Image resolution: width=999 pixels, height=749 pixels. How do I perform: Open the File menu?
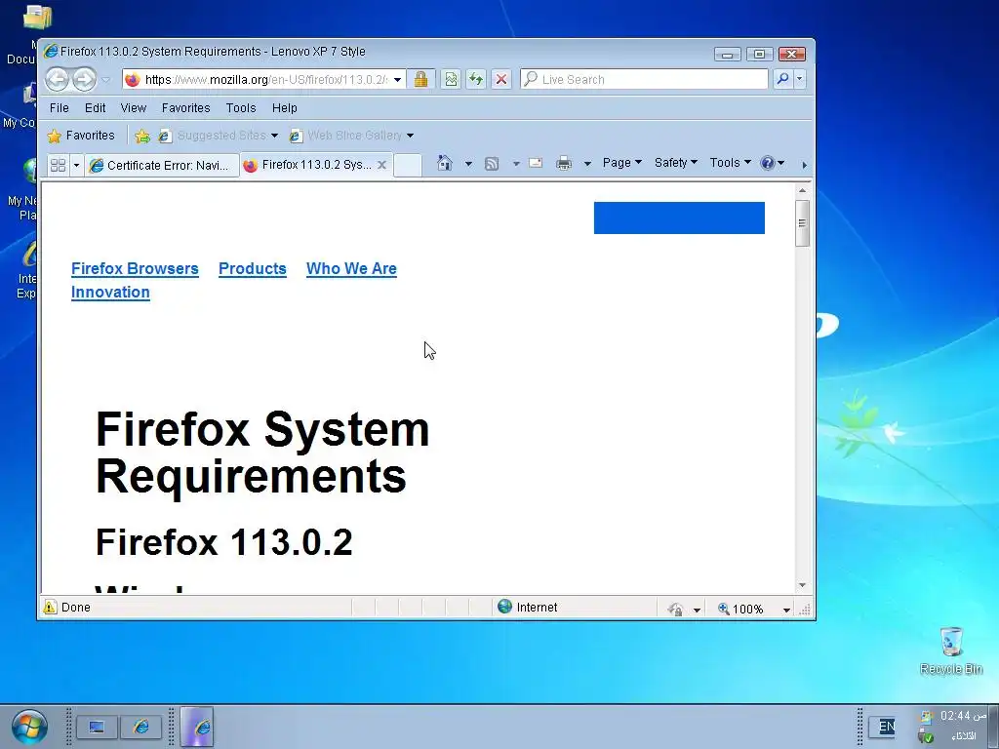tap(60, 107)
